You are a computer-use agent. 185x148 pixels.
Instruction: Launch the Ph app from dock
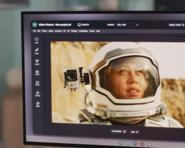pos(135,144)
